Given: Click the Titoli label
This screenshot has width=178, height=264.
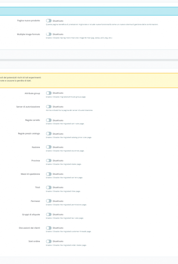Looking at the screenshot, I should pyautogui.click(x=37, y=187).
